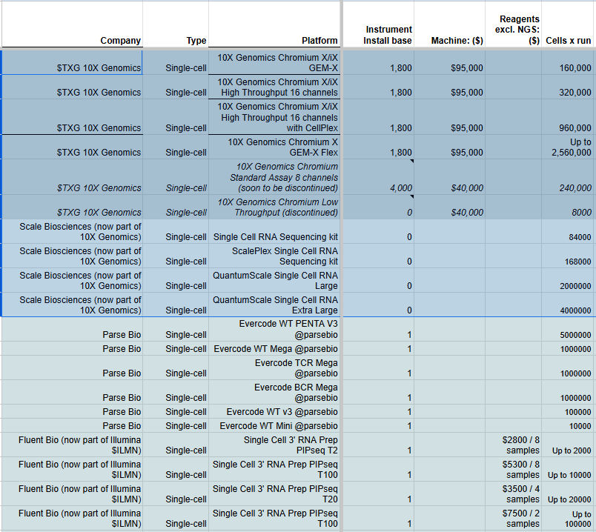The image size is (596, 532).
Task: Click the 4000000 cells value
Action: 568,305
